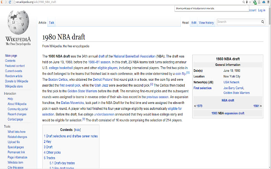Open Featured content link
Viewport: 271px width, 169px height.
15,66
